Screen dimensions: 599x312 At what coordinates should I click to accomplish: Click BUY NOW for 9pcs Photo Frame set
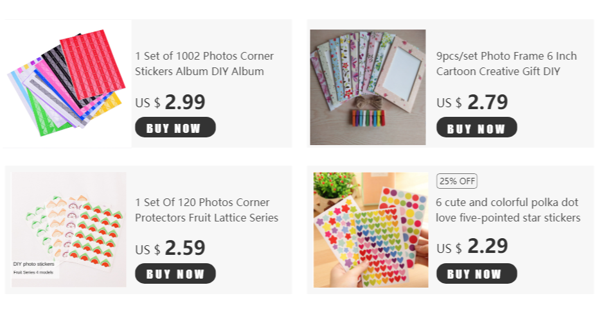pos(477,127)
